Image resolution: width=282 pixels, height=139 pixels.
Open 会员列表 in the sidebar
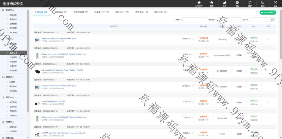[x=13, y=102]
